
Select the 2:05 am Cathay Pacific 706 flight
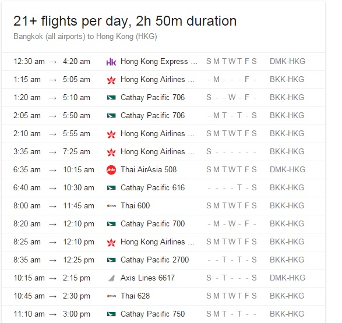[x=163, y=116]
